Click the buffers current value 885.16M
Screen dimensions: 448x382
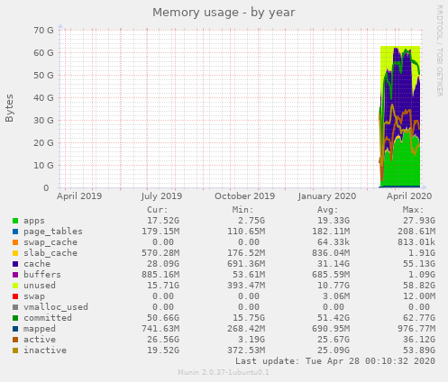pos(160,275)
